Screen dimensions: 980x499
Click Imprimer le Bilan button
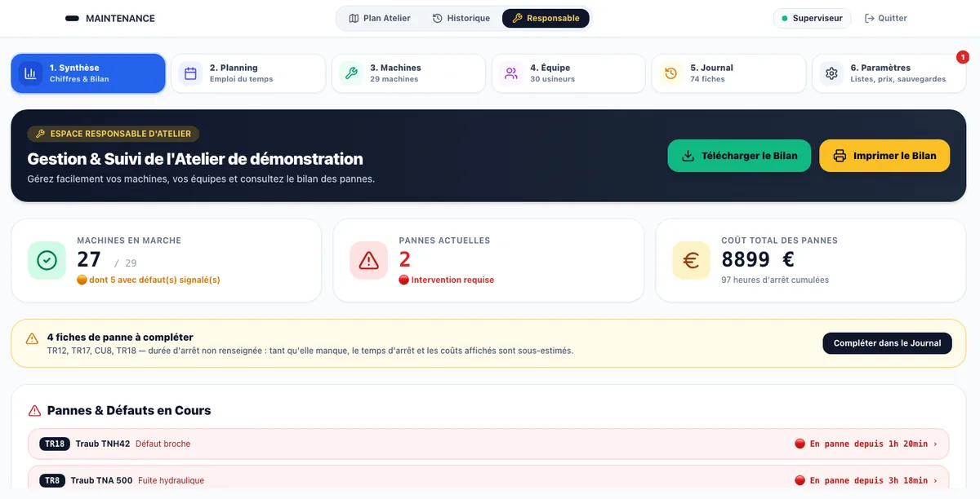point(884,156)
